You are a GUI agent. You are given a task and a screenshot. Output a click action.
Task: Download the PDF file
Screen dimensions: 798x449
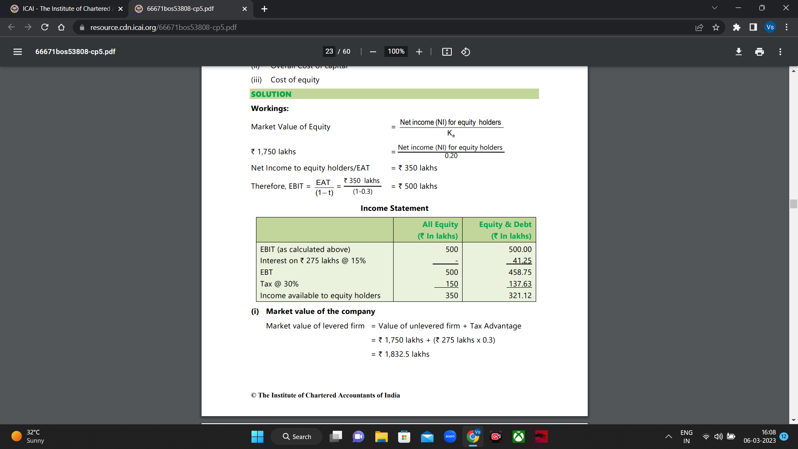coord(739,52)
